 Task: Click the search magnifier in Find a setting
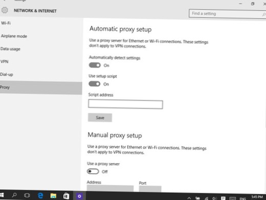coord(264,14)
